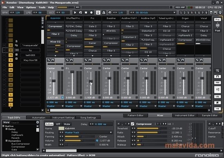Open the Instrument Editor tab

coord(185,115)
